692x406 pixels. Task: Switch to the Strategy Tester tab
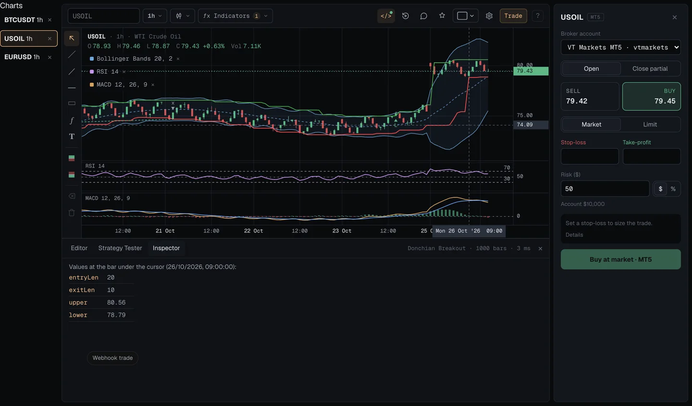point(120,248)
